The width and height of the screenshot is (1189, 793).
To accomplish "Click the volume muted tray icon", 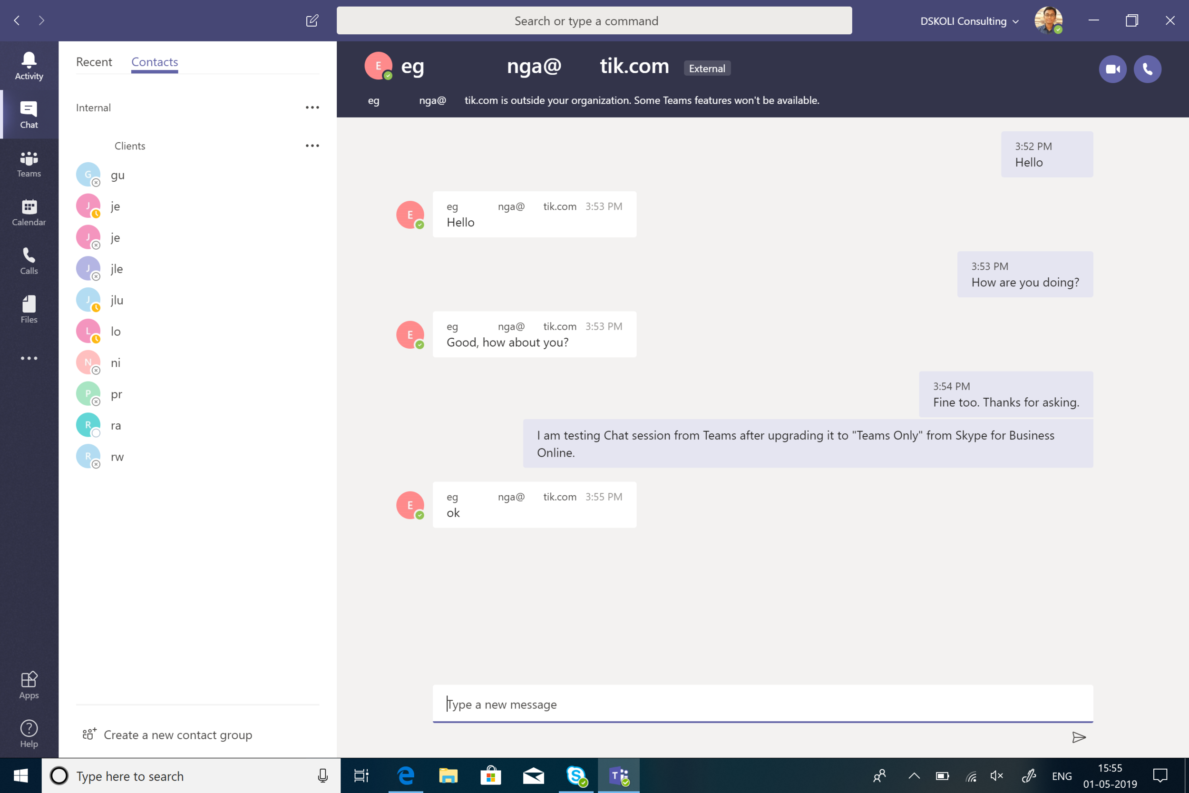I will pyautogui.click(x=996, y=776).
